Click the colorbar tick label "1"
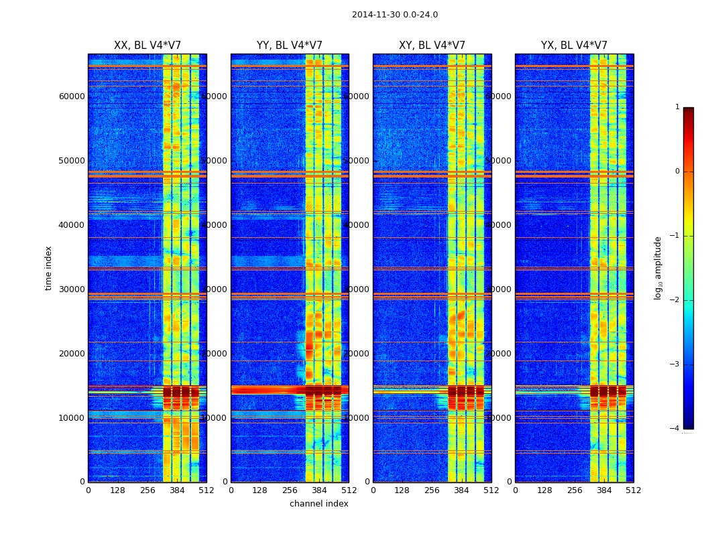The image size is (704, 536). (x=677, y=107)
